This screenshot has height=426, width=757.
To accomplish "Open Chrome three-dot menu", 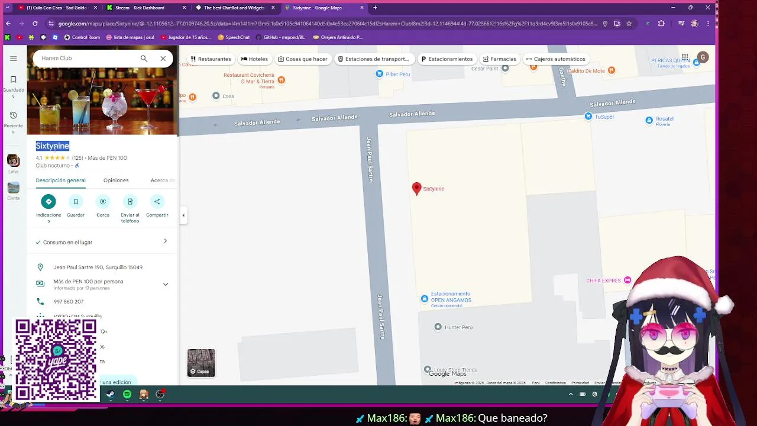I will [x=708, y=24].
